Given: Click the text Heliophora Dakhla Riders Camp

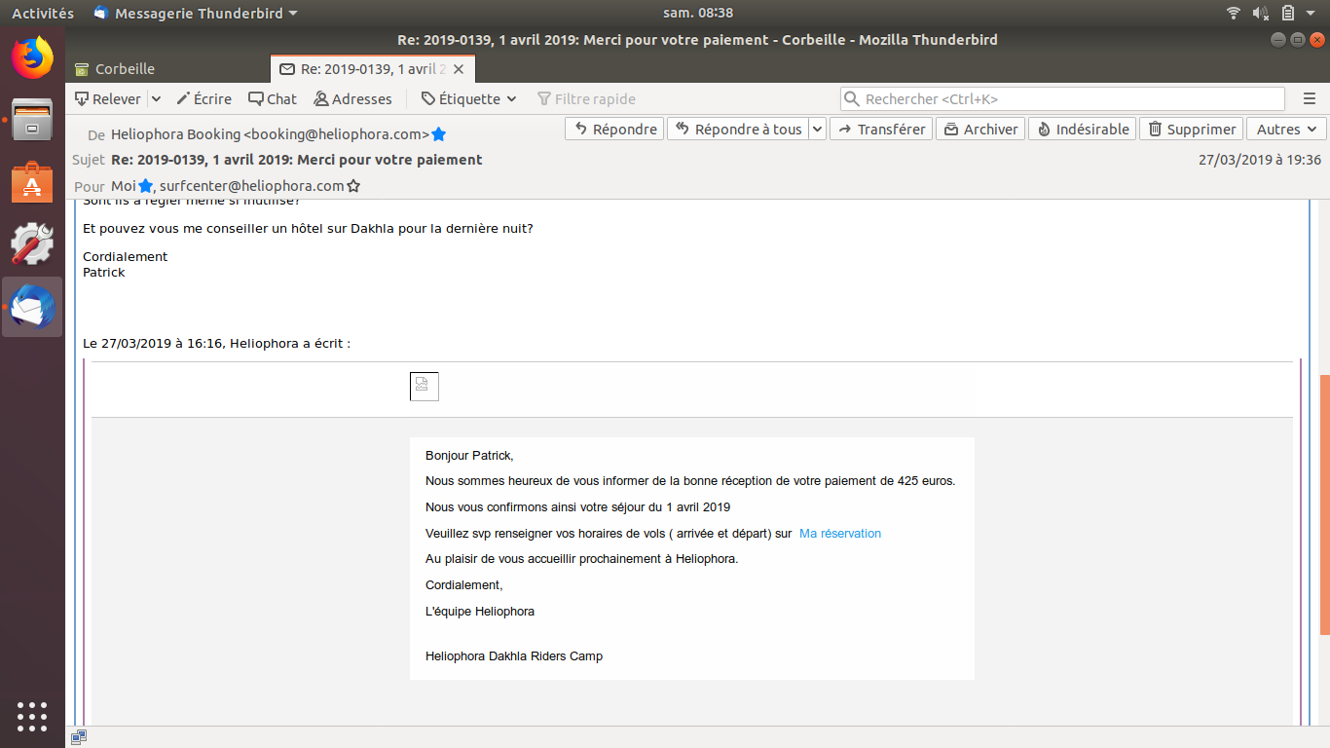Looking at the screenshot, I should click(x=514, y=656).
